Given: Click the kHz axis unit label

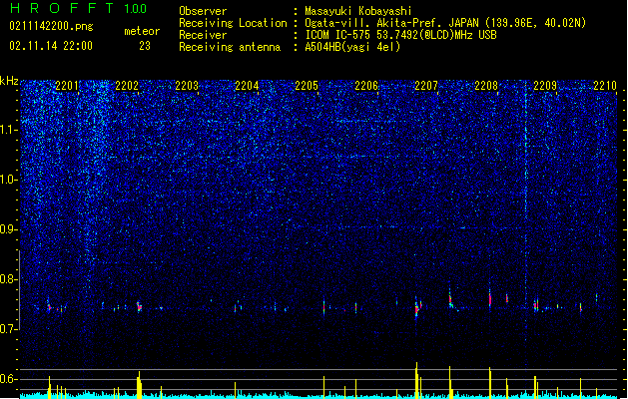Looking at the screenshot, I should 9,81.
